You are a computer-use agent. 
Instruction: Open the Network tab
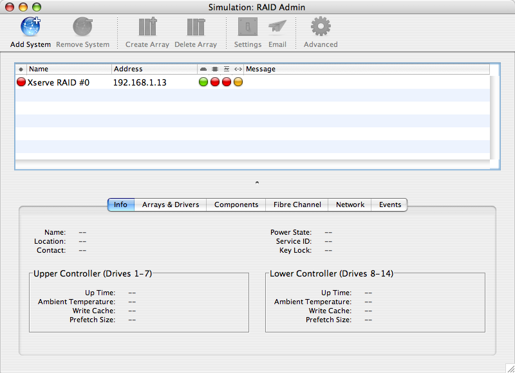[x=350, y=205]
